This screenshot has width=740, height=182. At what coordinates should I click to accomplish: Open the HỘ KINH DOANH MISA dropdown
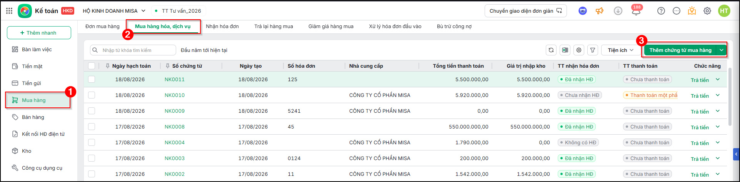click(114, 11)
